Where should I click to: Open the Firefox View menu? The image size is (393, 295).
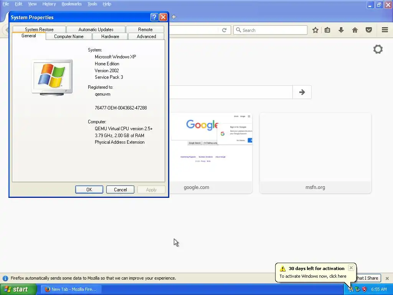coord(32,4)
